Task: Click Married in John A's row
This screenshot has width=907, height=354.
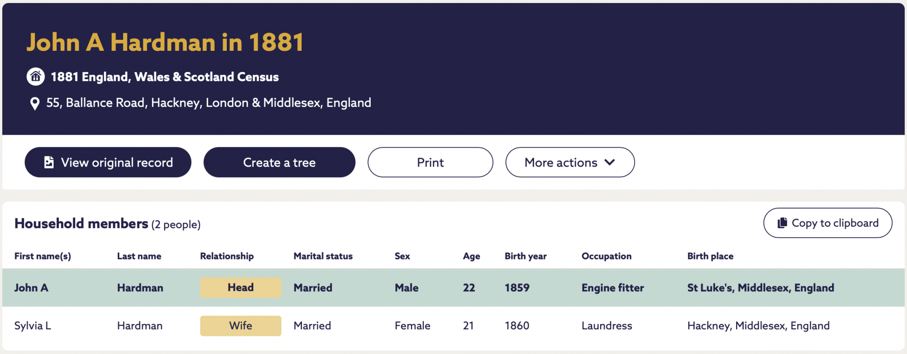Action: point(313,288)
